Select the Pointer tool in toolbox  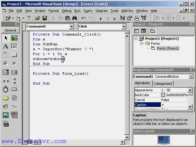(6, 38)
